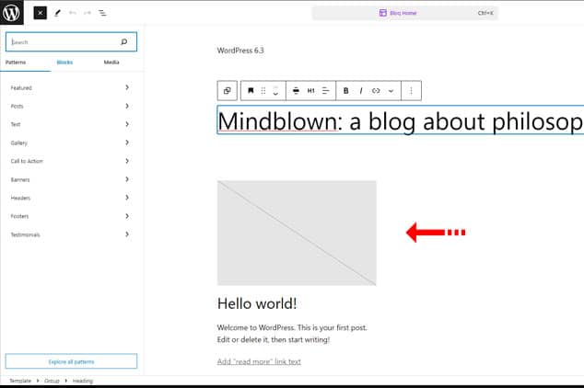584x388 pixels.
Task: Click the Explore all patterns button
Action: pyautogui.click(x=71, y=361)
